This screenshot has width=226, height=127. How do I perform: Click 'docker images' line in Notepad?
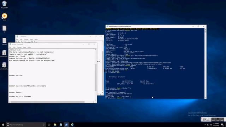15,92
